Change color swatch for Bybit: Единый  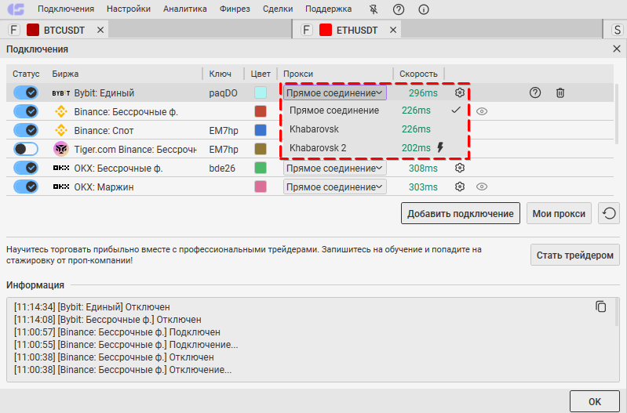coord(261,92)
